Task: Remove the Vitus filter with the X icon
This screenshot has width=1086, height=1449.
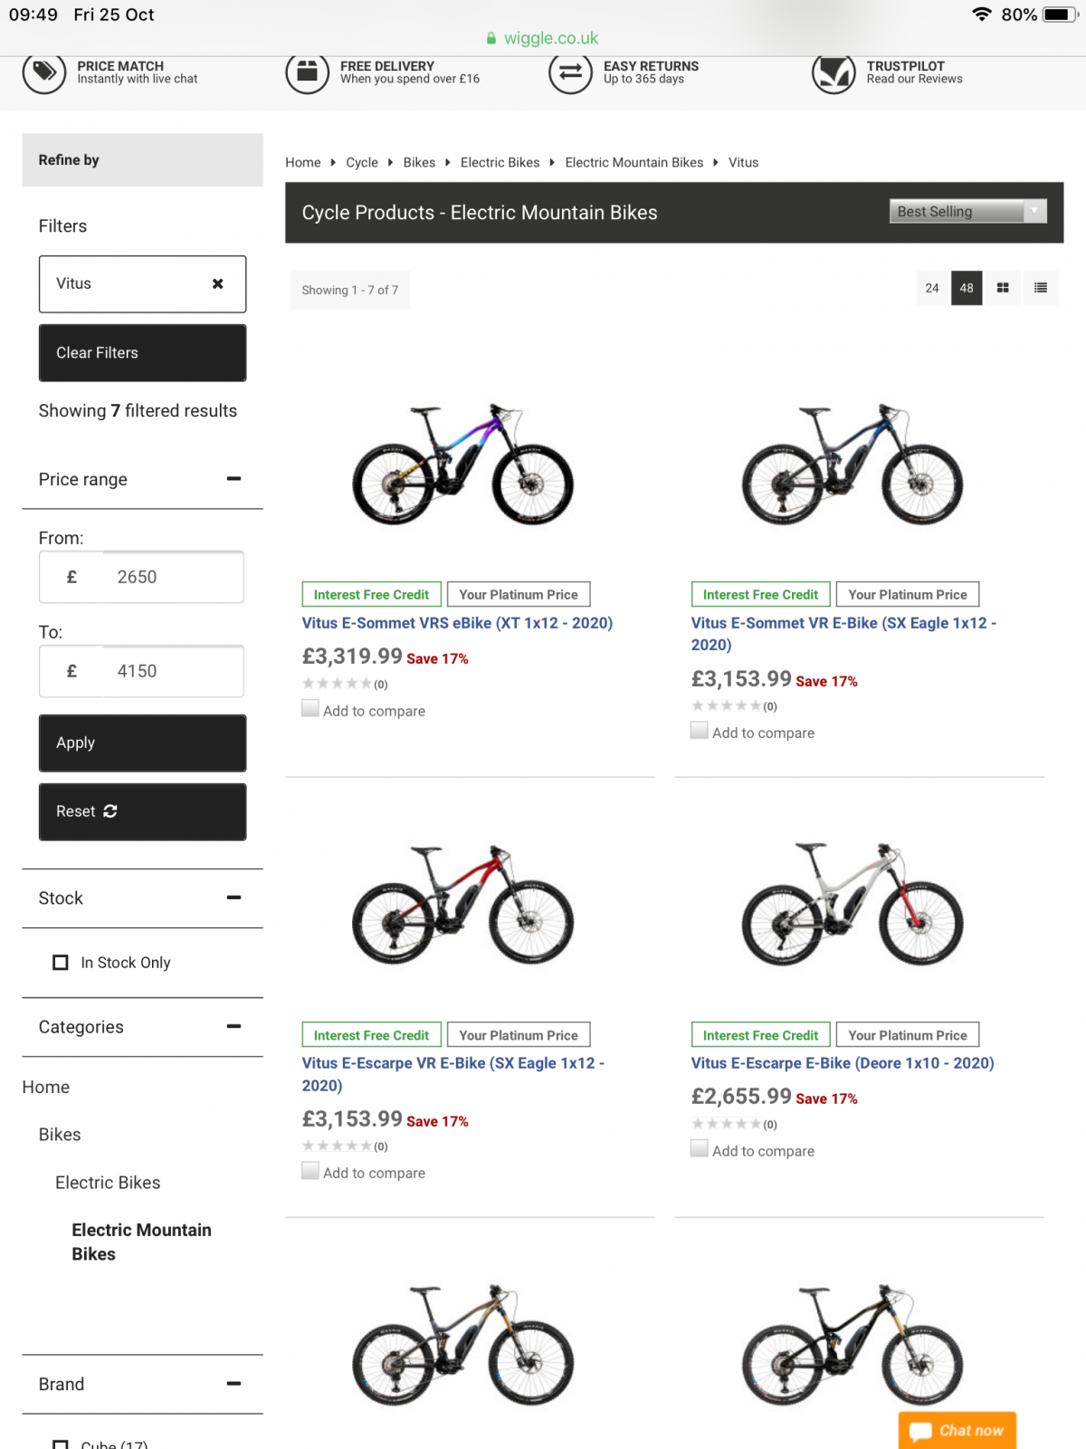Action: click(217, 283)
